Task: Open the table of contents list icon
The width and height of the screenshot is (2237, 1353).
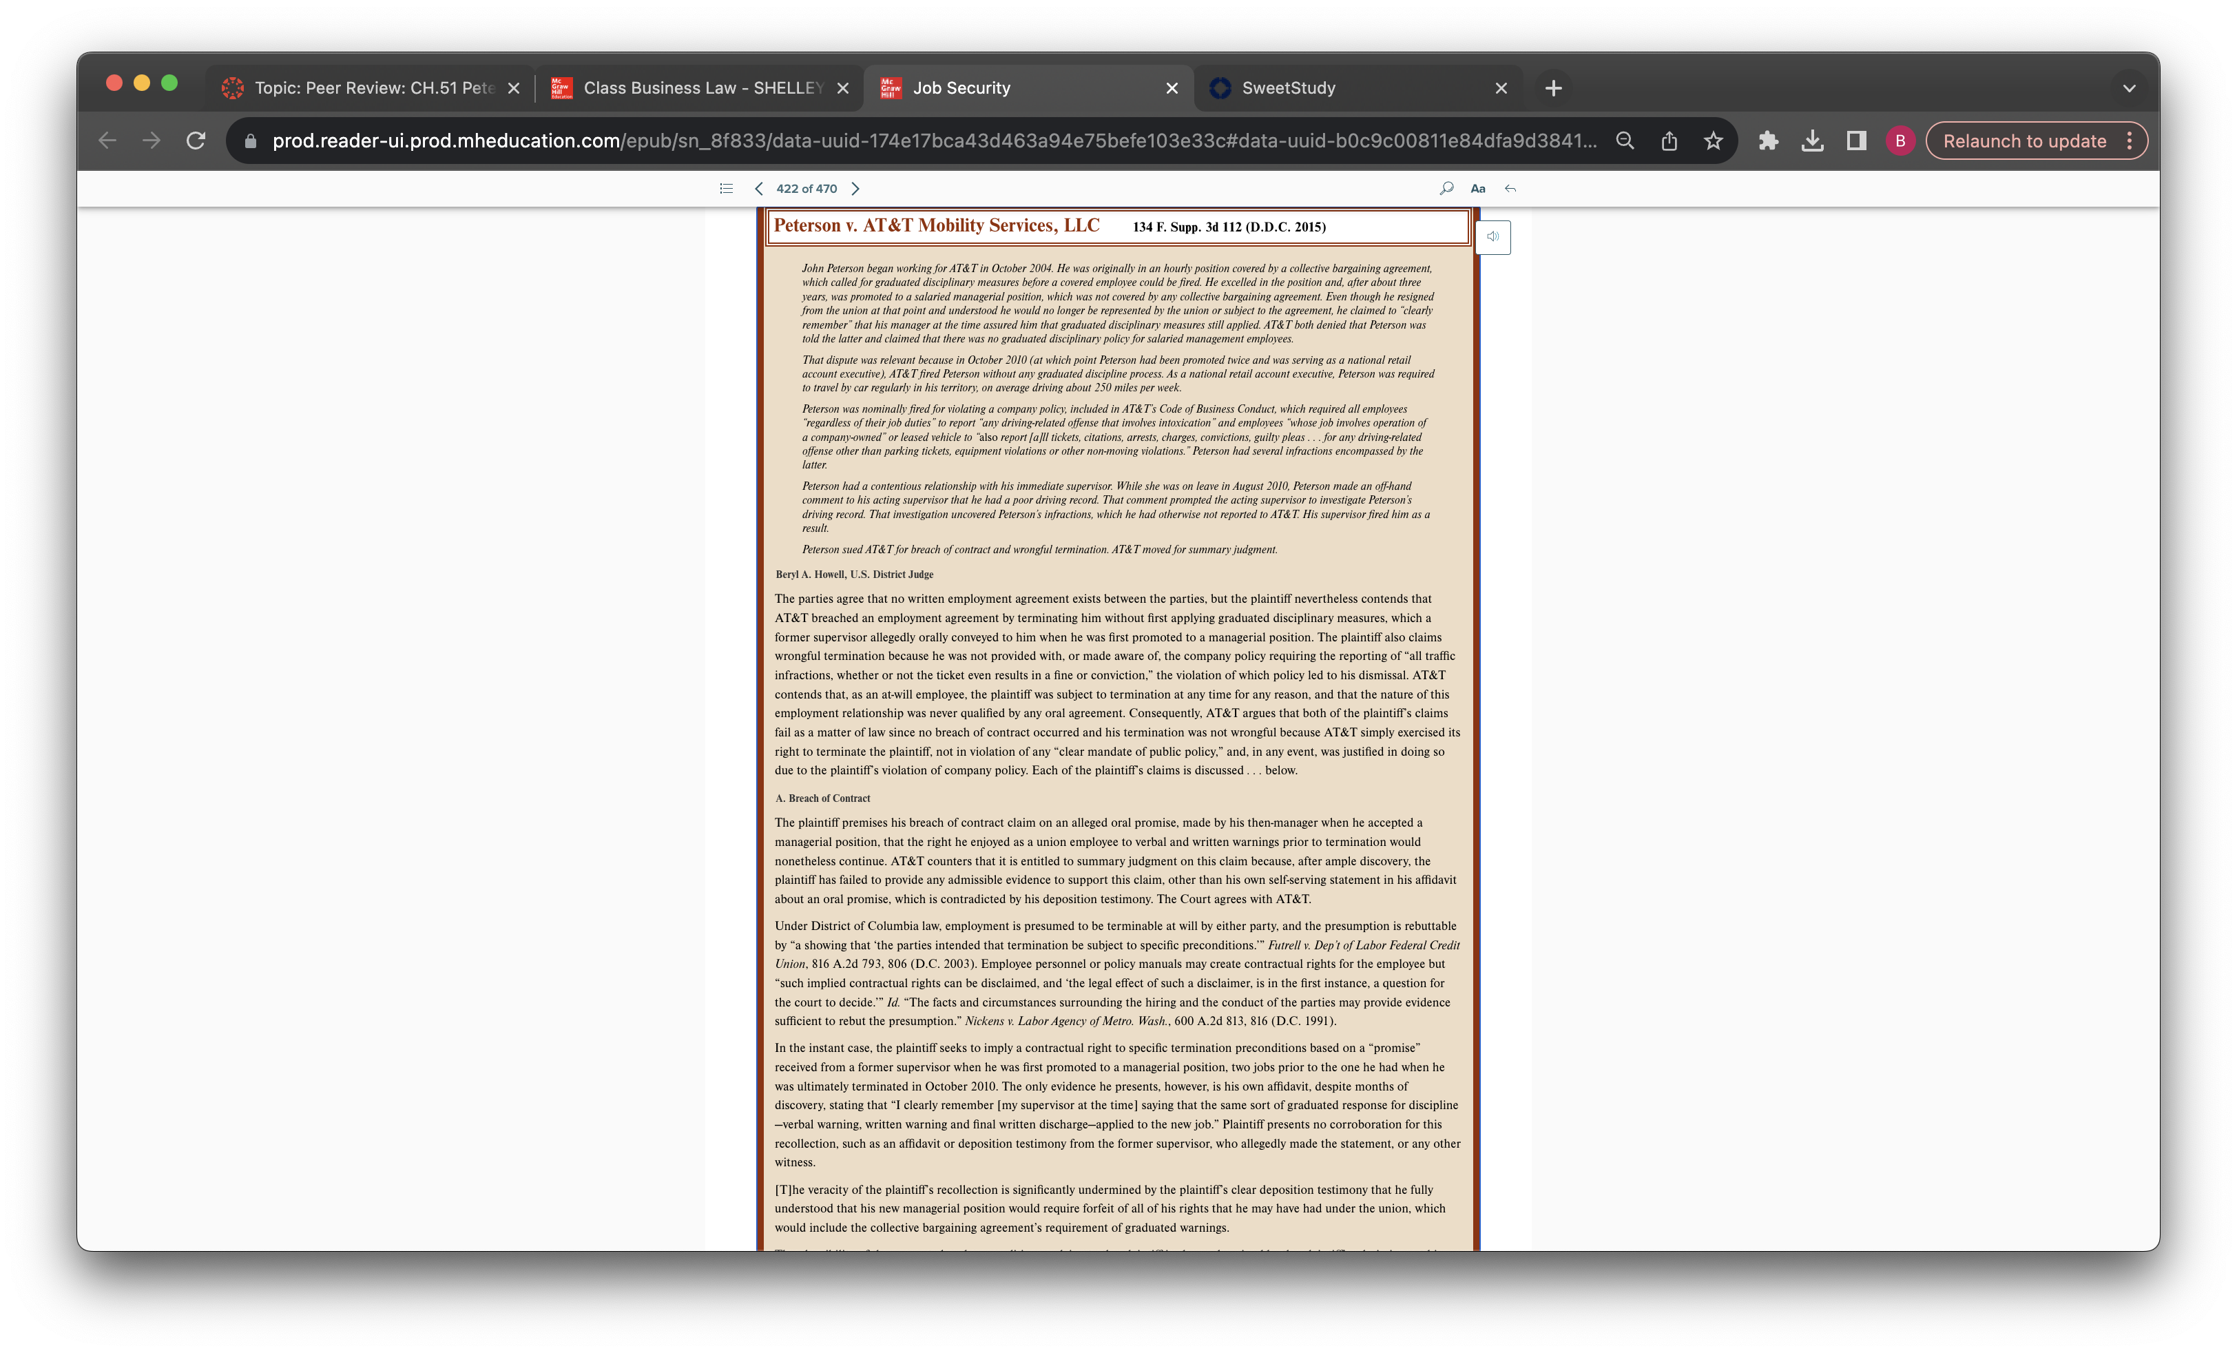Action: tap(727, 189)
